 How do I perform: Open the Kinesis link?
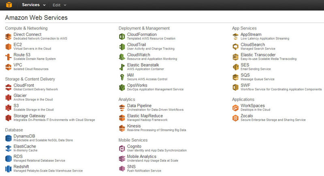click(134, 126)
